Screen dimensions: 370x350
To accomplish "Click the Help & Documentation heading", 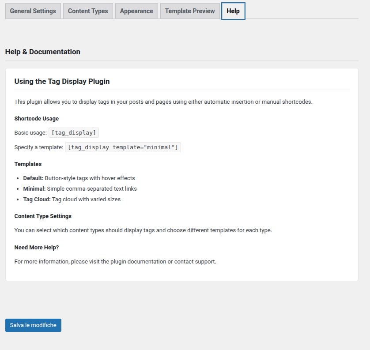I will point(43,52).
